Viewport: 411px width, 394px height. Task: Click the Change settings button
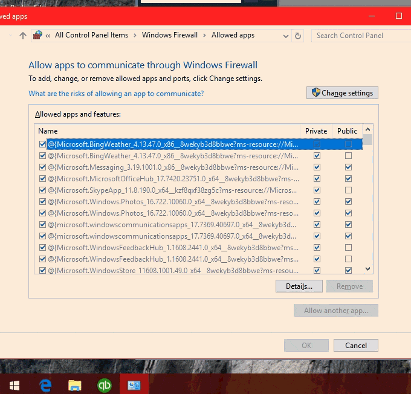342,93
